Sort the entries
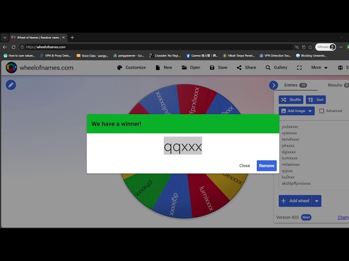The image size is (349, 261). (316, 100)
